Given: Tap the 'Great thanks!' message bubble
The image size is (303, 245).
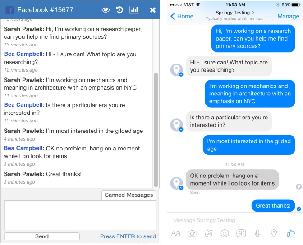Looking at the screenshot, I should (x=273, y=206).
